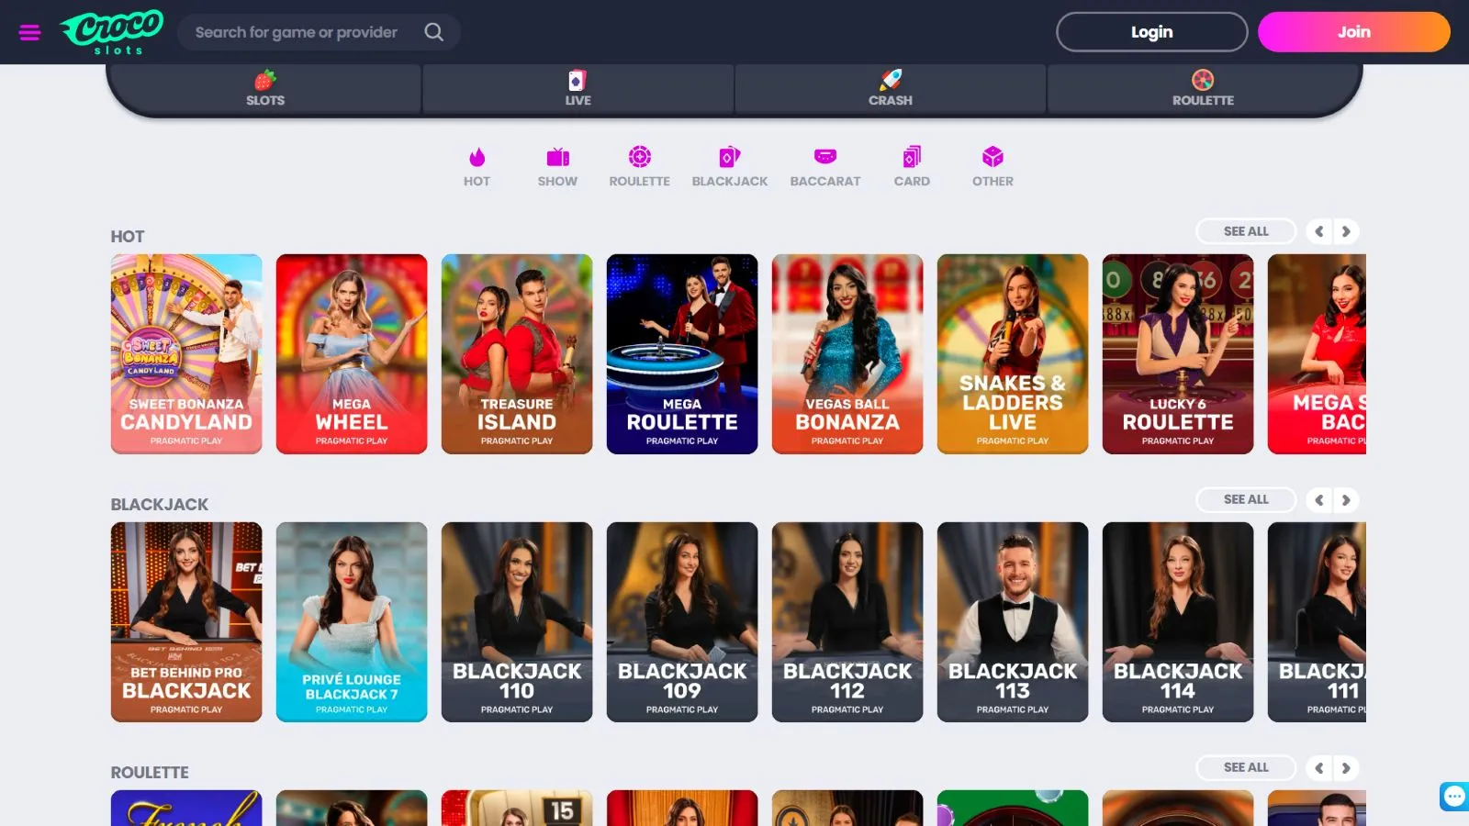Click the Login button
The height and width of the screenshot is (826, 1469).
pyautogui.click(x=1151, y=32)
